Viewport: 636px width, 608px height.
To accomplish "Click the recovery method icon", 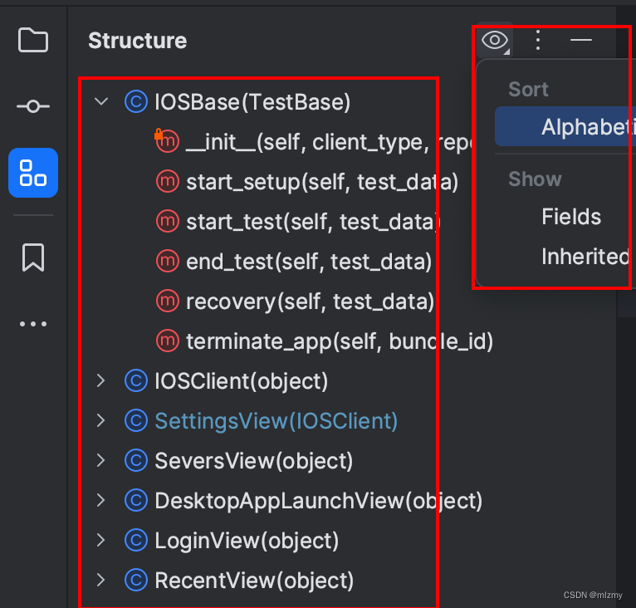I will pyautogui.click(x=168, y=301).
